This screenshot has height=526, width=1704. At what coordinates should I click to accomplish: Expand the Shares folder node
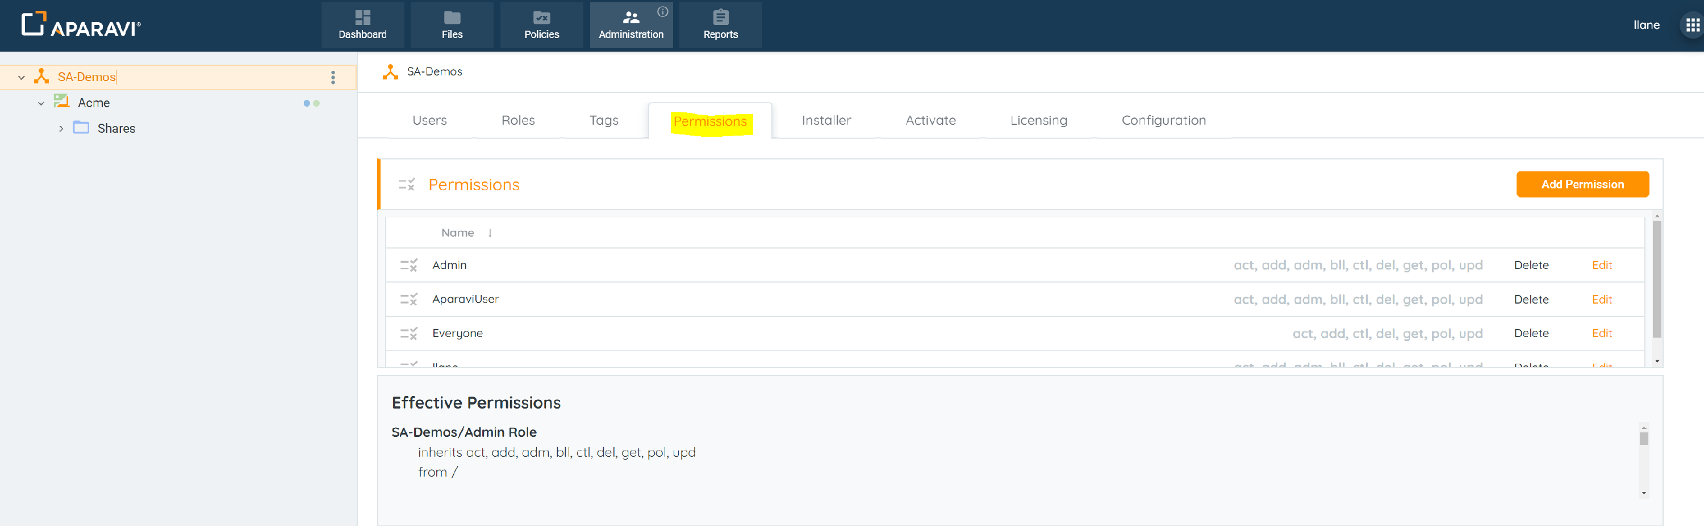(x=61, y=129)
